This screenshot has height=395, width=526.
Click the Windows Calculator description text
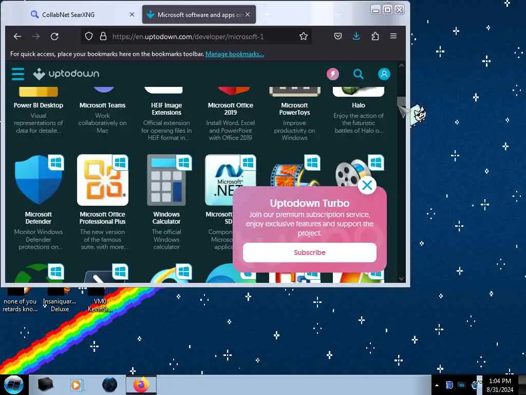[x=166, y=239]
